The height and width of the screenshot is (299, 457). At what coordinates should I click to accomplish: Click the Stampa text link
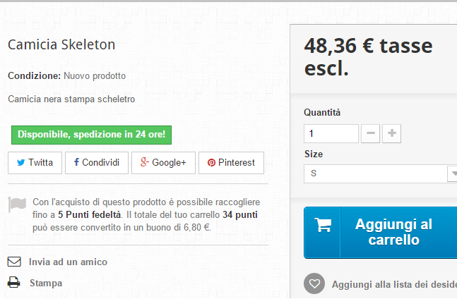click(46, 283)
